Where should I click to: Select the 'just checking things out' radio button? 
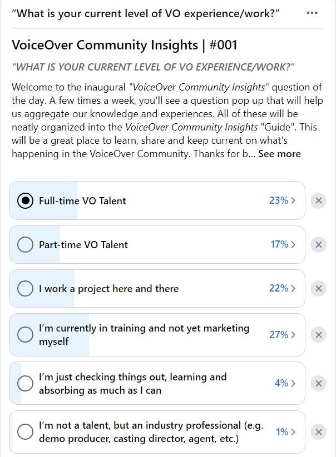[25, 383]
